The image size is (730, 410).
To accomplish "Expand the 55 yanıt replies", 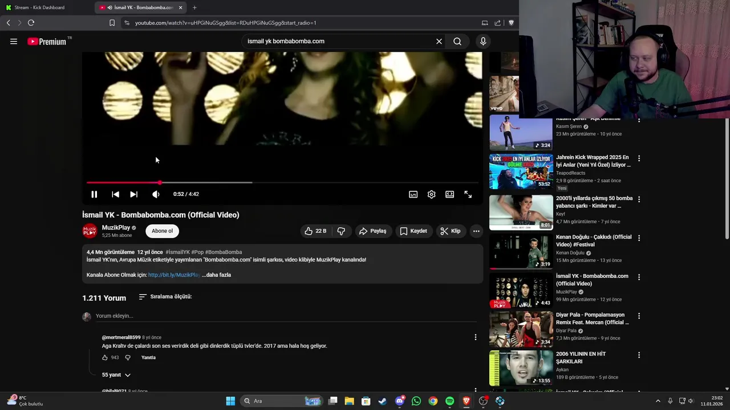I will tap(116, 375).
